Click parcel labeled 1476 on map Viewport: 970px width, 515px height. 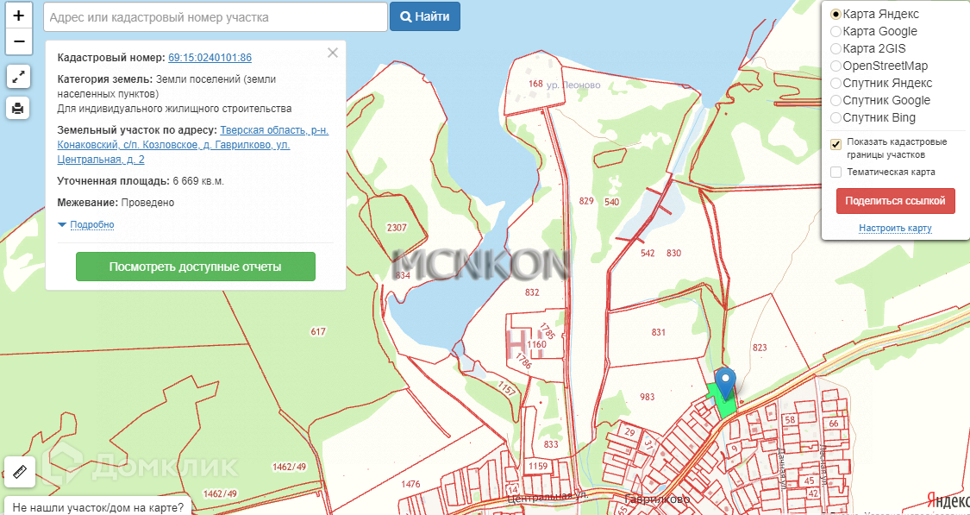(410, 483)
